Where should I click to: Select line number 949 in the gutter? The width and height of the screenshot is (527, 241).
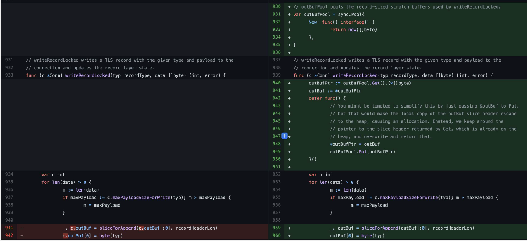tap(277, 152)
